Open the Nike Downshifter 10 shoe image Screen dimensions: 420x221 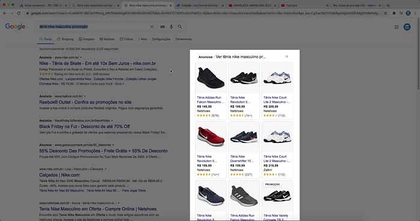pos(244,137)
